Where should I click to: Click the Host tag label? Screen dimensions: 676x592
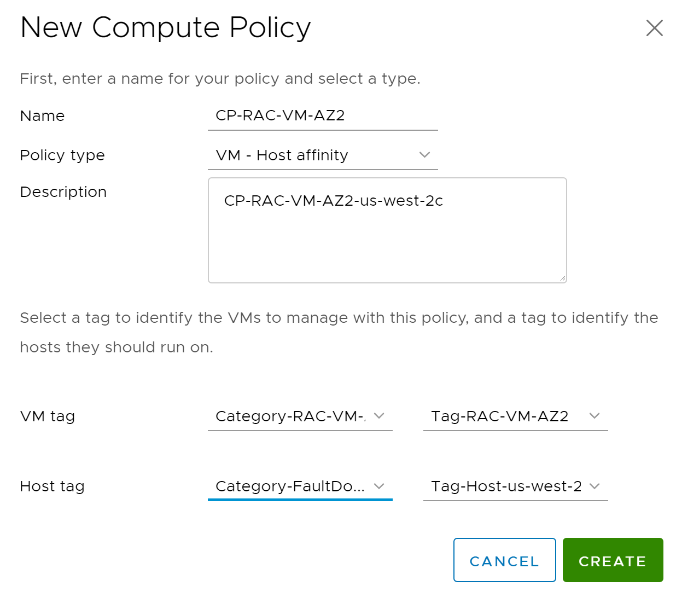53,486
